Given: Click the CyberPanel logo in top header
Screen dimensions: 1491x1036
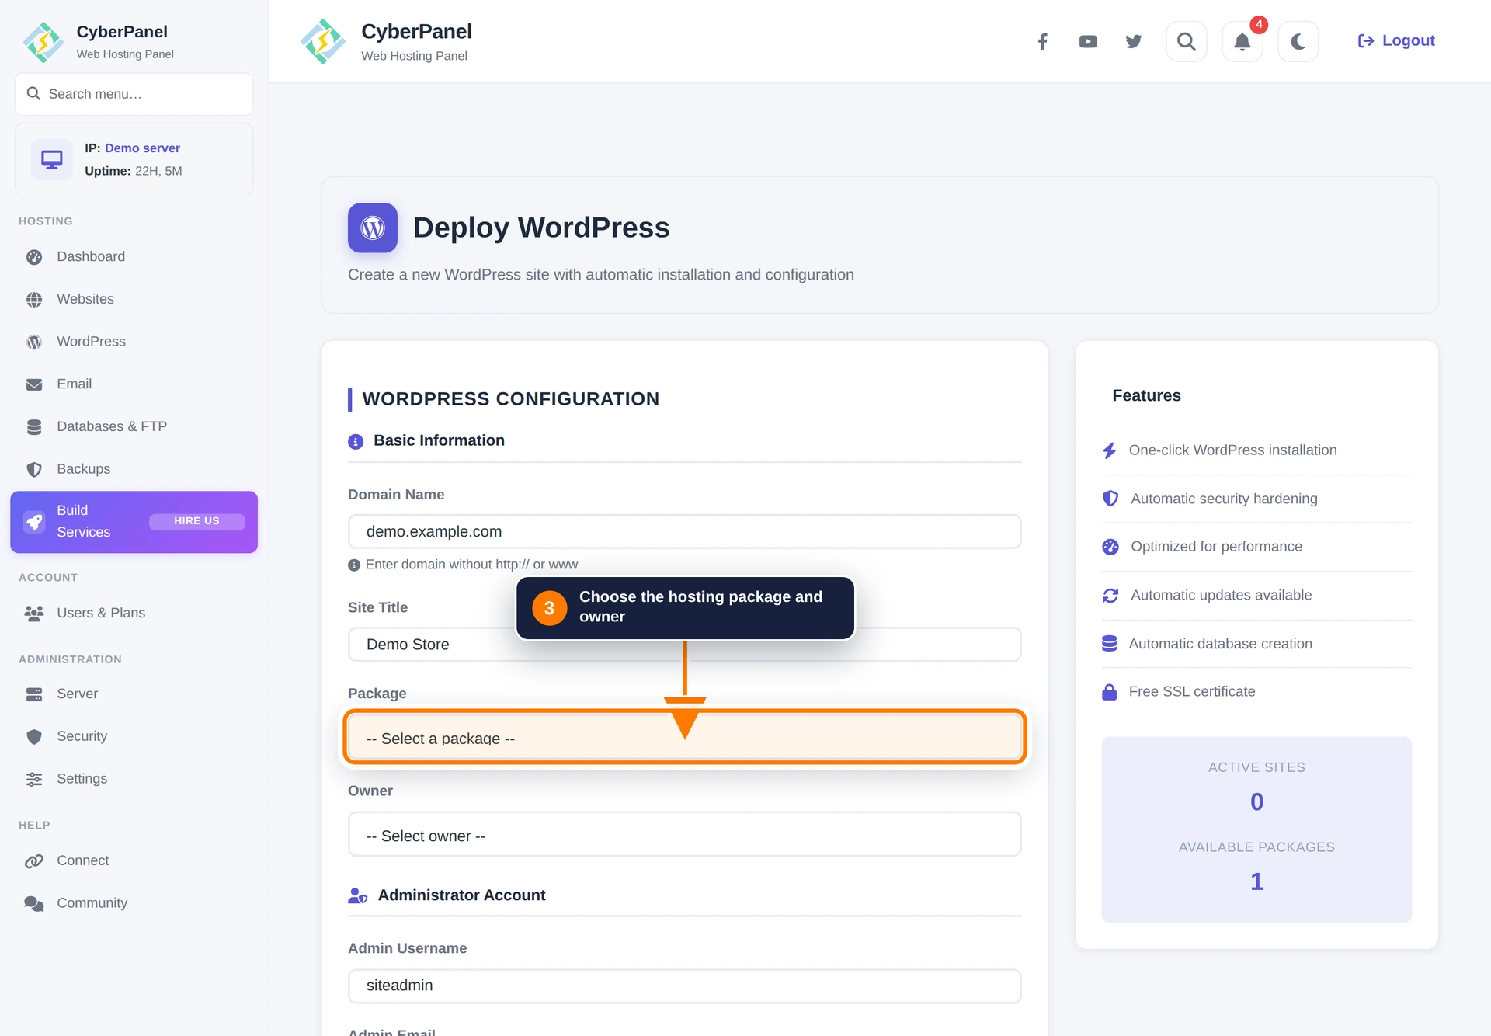Looking at the screenshot, I should tap(322, 41).
